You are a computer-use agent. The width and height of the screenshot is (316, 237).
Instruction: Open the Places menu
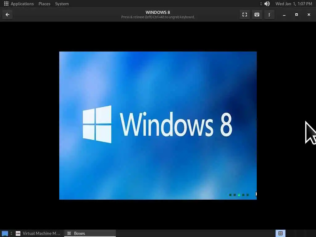click(44, 4)
